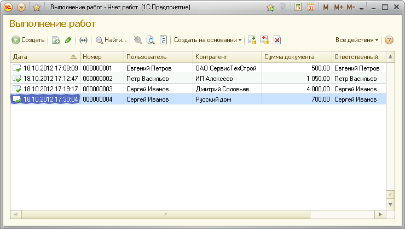Click posted document icon in row 000000002

tap(17, 78)
